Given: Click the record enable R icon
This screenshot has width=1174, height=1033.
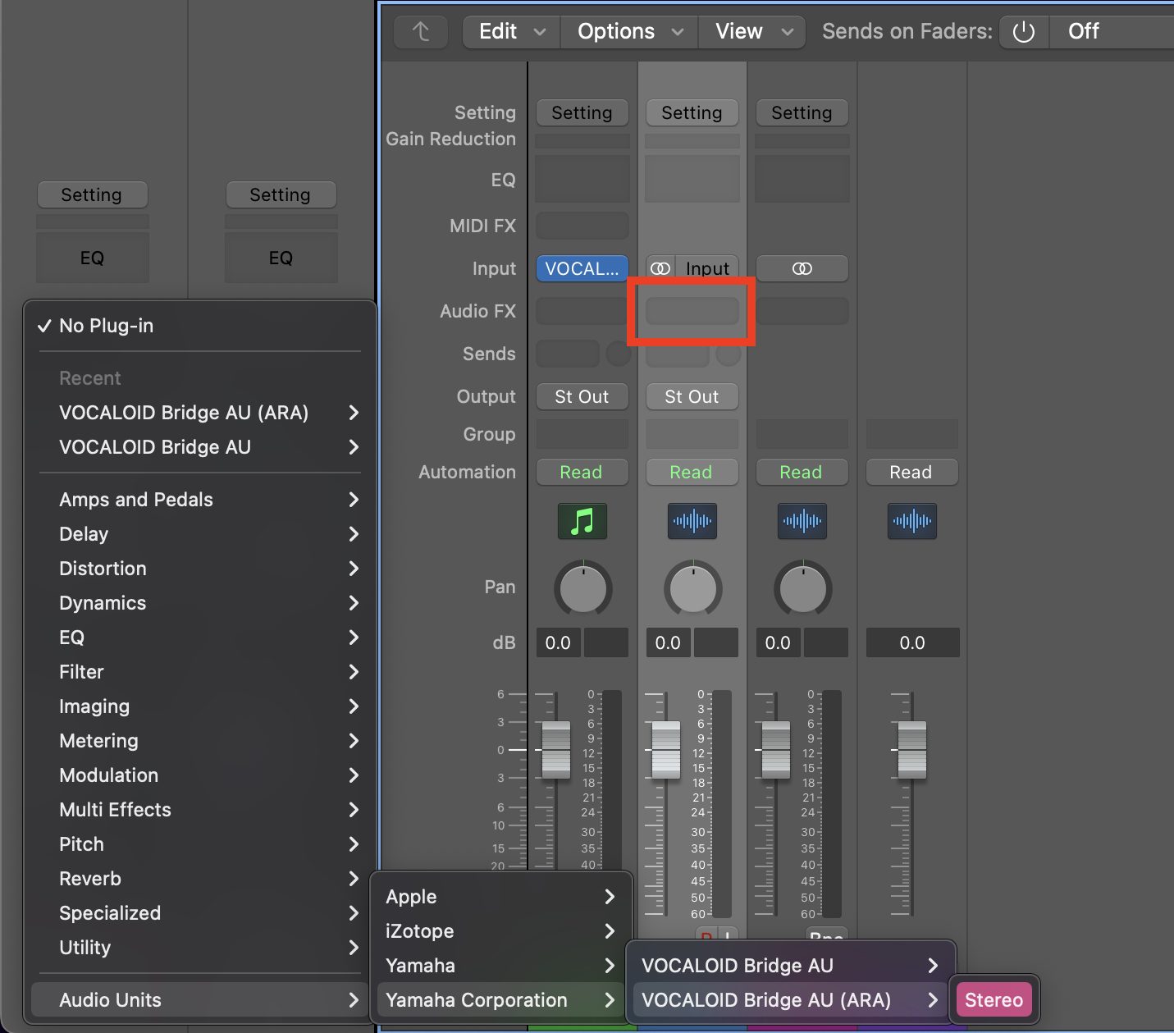Looking at the screenshot, I should click(707, 936).
